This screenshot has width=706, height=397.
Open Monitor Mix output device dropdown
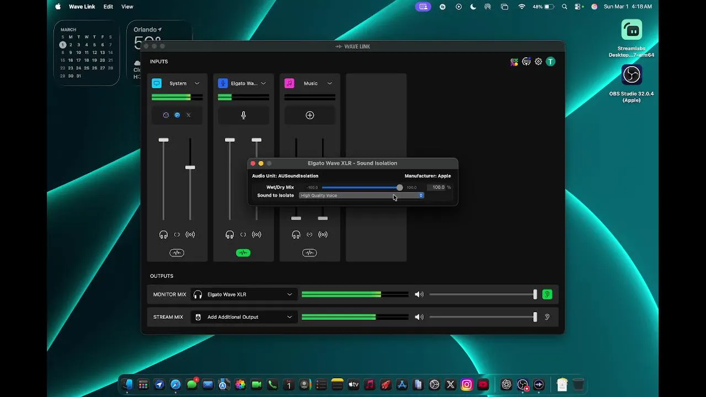[244, 294]
